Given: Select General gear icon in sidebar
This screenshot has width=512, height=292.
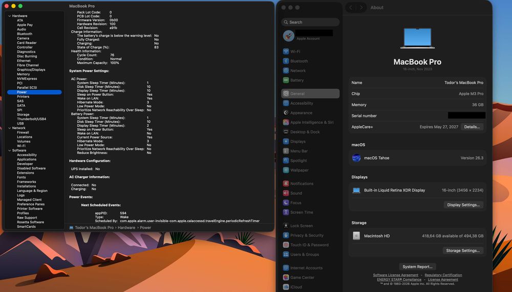Looking at the screenshot, I should tap(286, 93).
